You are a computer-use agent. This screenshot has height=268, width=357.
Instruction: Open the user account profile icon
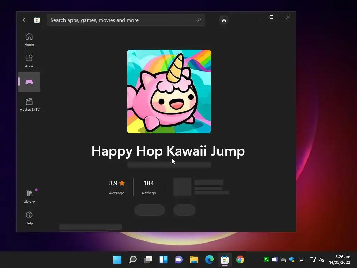224,20
